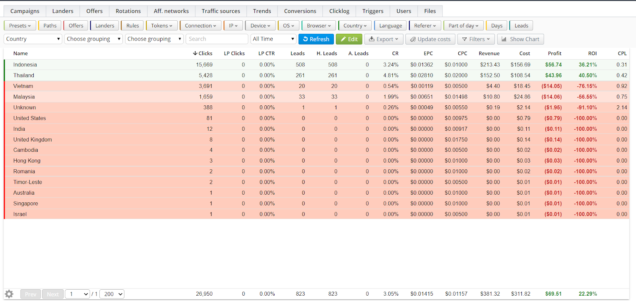Group report by Offers button
The width and height of the screenshot is (636, 302).
point(76,26)
